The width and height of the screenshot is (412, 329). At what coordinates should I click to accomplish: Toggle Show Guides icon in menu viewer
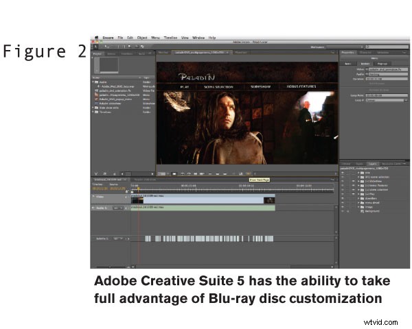tap(195, 173)
